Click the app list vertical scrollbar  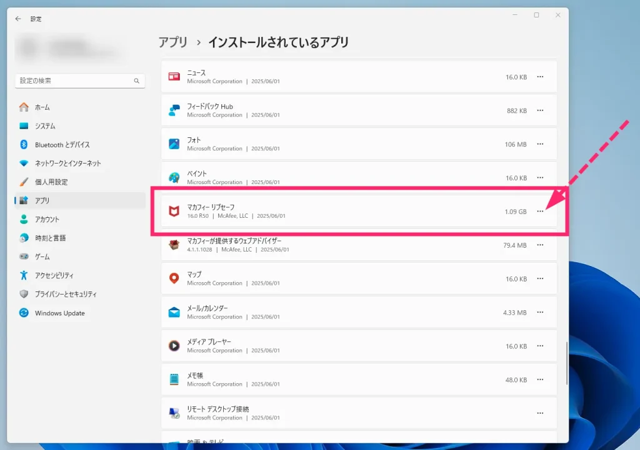(x=566, y=363)
